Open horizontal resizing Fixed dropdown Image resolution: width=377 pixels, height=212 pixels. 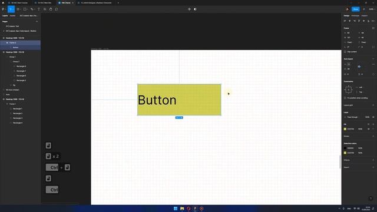point(349,42)
